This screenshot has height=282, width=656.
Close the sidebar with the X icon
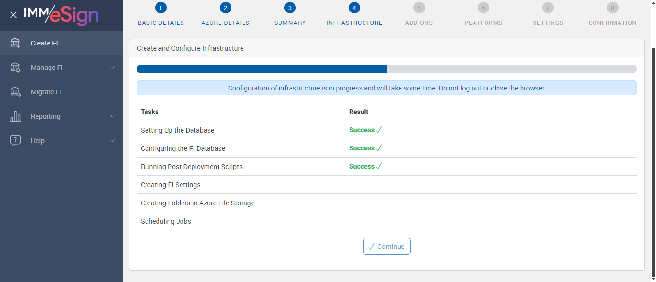(13, 15)
